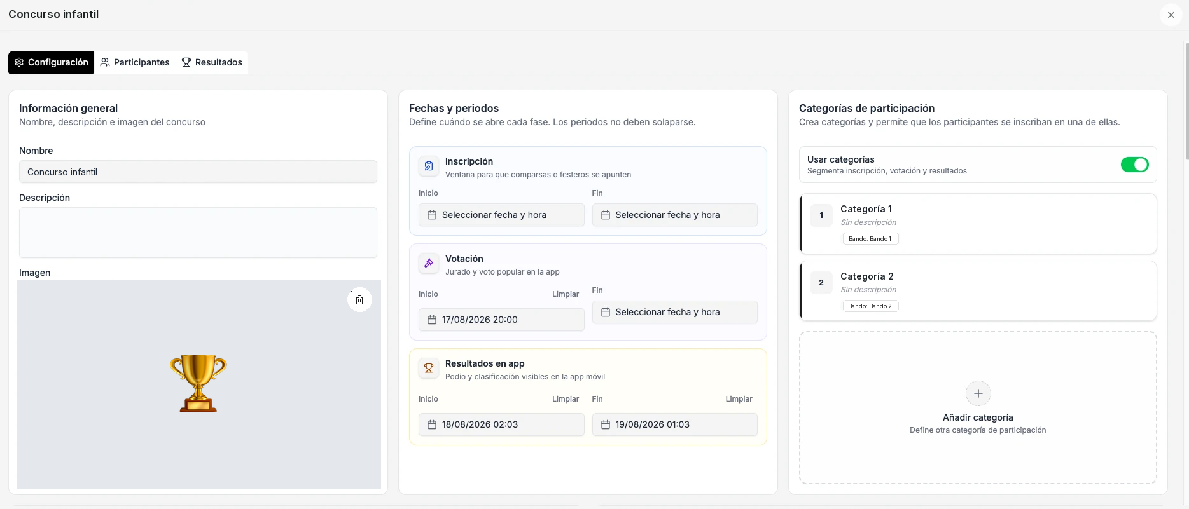
Task: Click the Resultados en app trophy icon
Action: (x=429, y=369)
